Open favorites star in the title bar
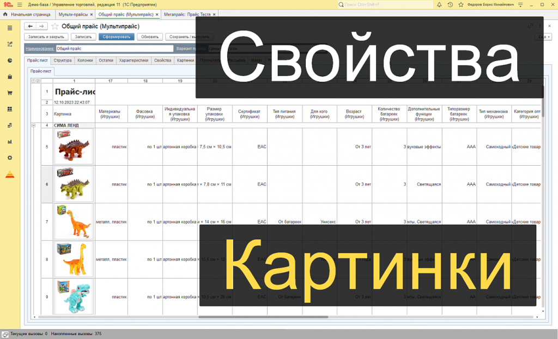 tap(461, 4)
